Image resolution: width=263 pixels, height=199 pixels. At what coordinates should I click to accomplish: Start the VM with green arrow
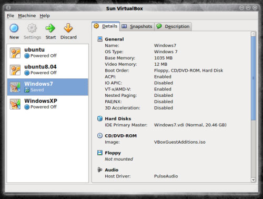(50, 28)
